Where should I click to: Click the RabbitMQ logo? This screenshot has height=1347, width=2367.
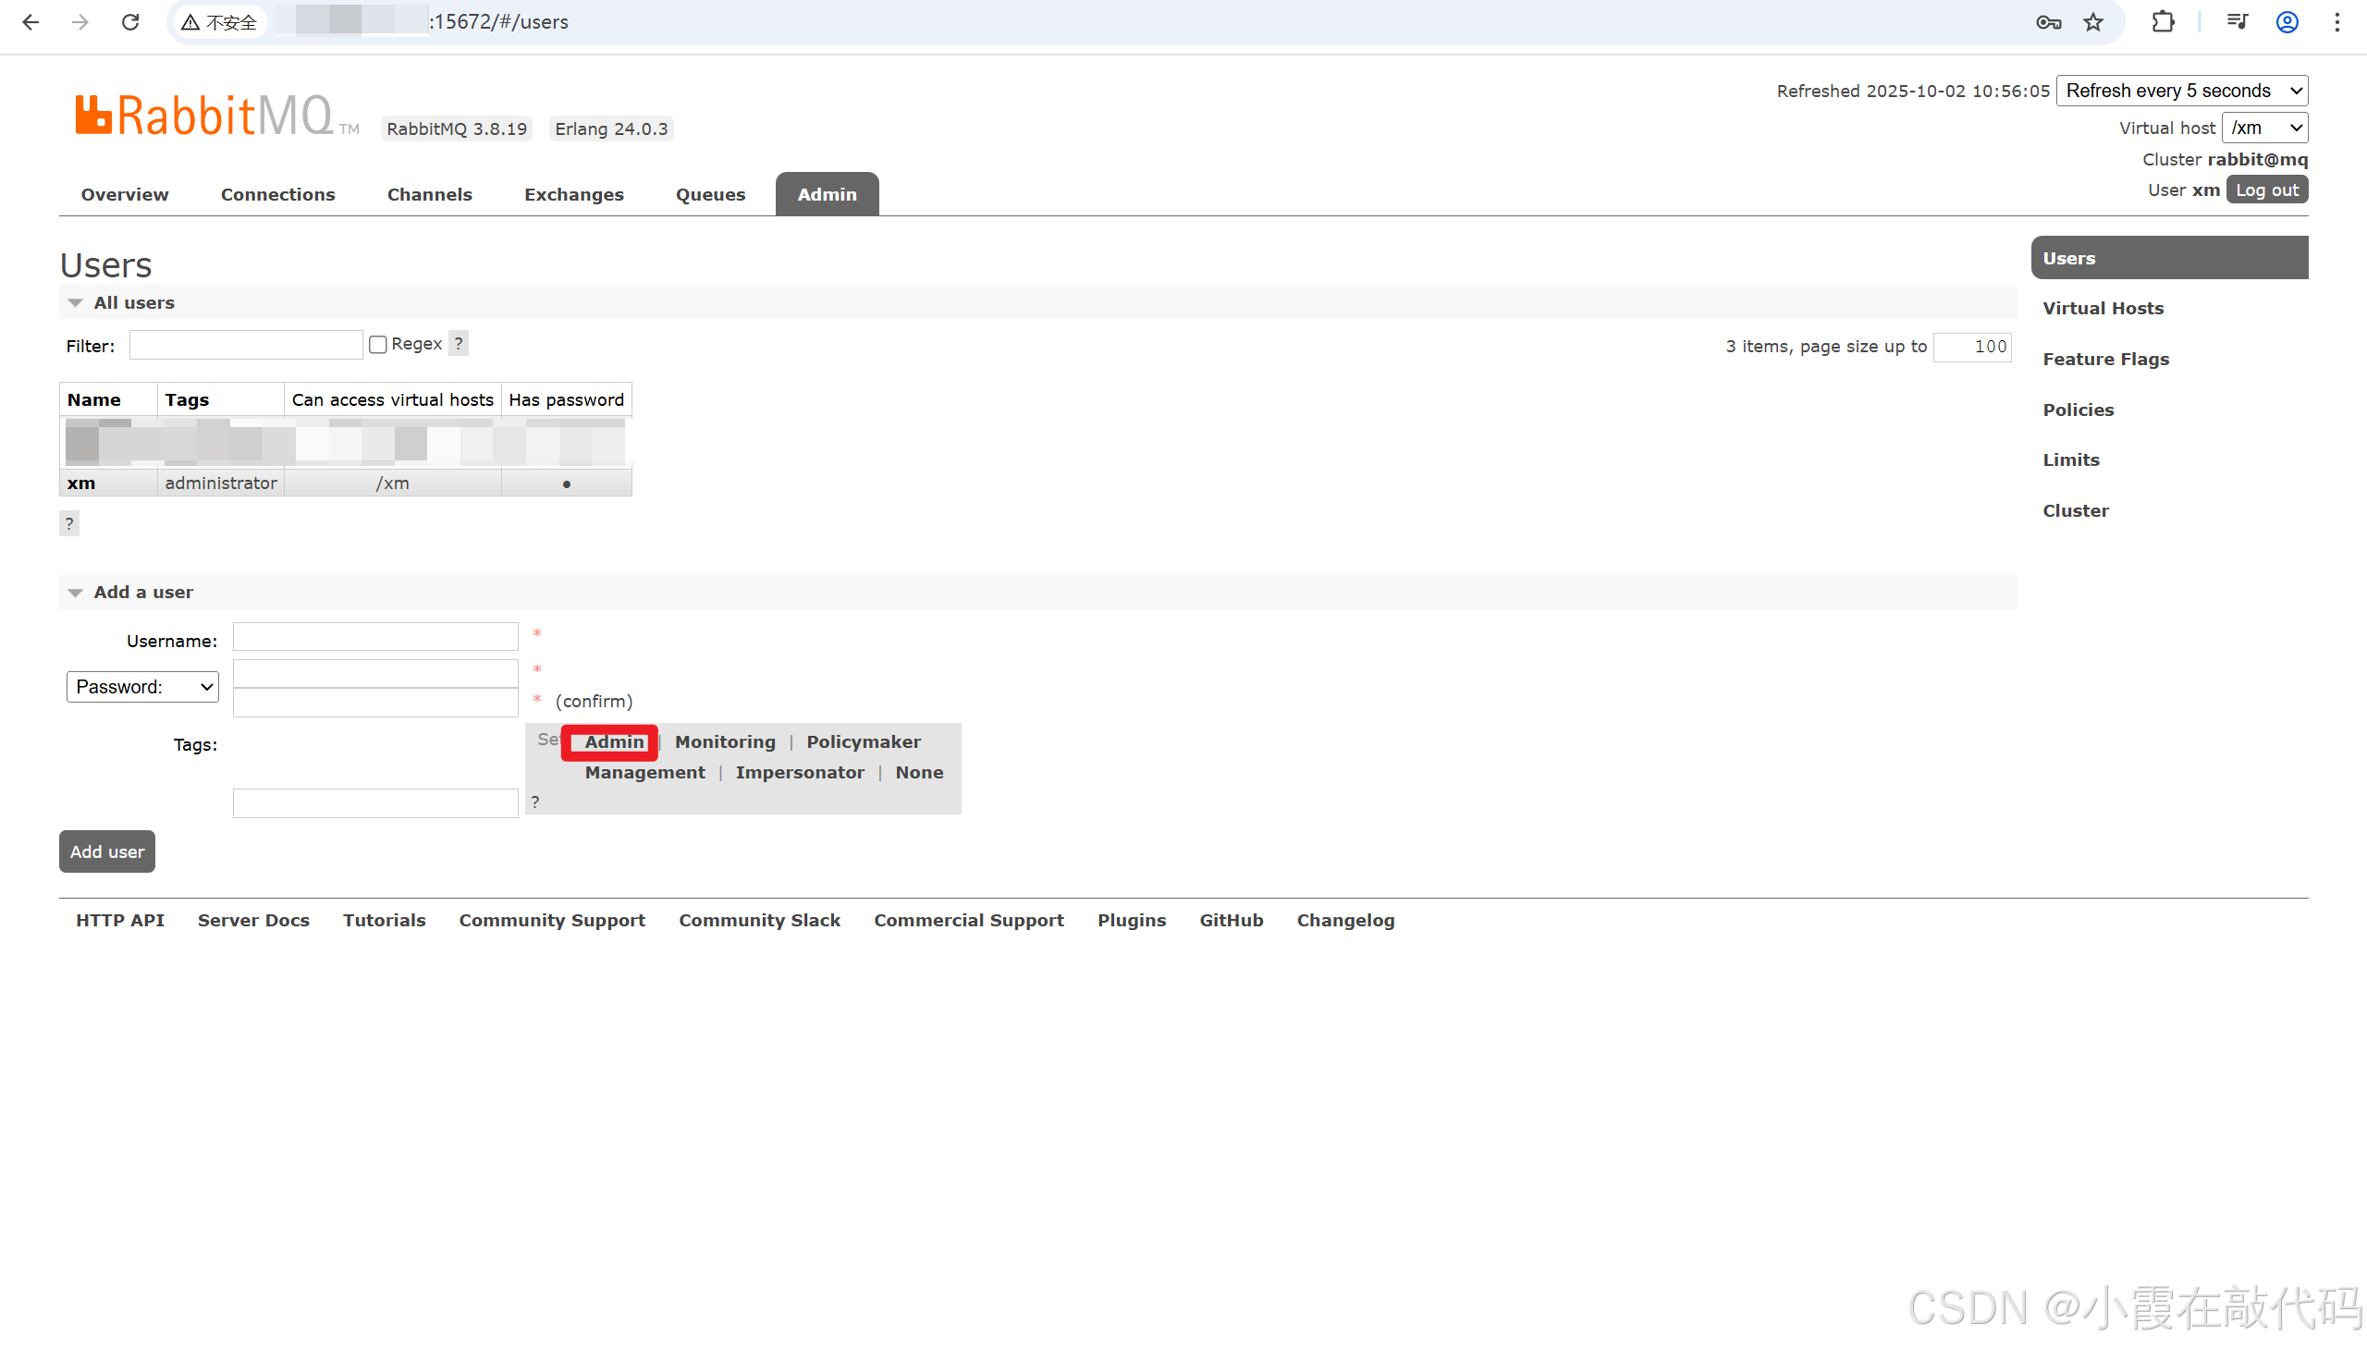(205, 116)
